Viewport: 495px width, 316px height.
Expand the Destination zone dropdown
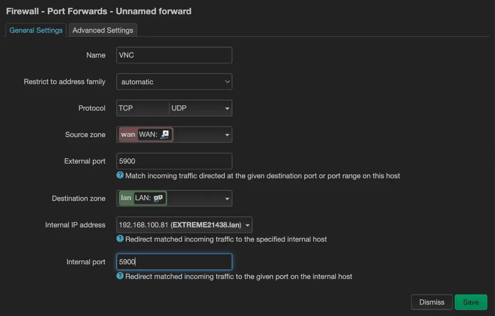click(227, 199)
